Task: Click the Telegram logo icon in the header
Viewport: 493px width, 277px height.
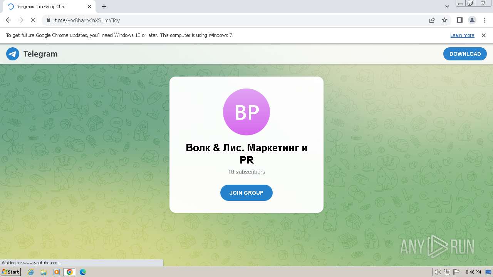Action: (x=13, y=54)
